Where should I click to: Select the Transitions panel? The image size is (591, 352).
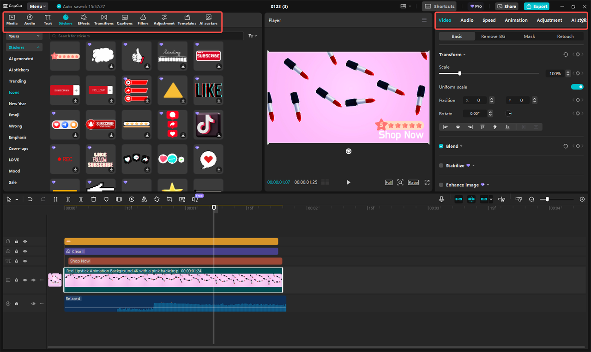tap(104, 19)
